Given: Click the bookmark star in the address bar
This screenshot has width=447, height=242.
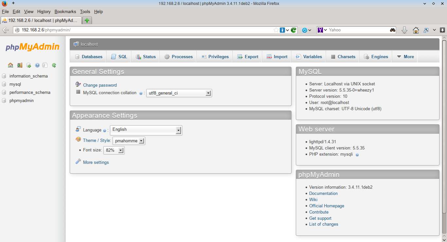Looking at the screenshot, I should click(276, 30).
